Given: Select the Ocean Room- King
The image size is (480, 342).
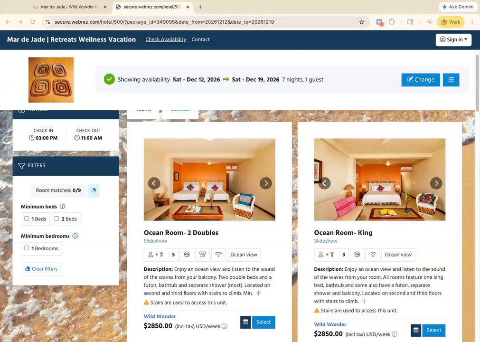Looking at the screenshot, I should [434, 331].
